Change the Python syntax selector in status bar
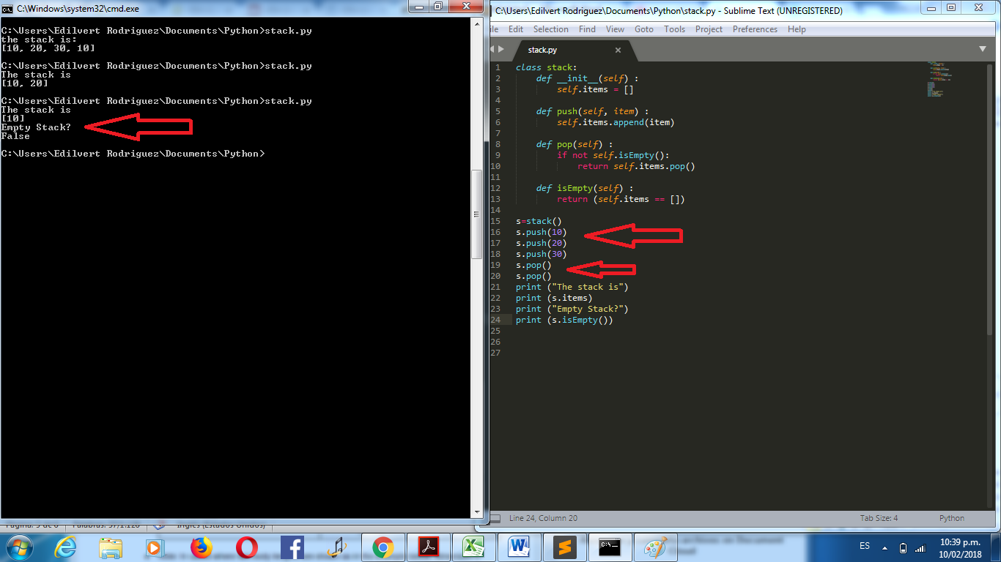This screenshot has height=562, width=1001. point(952,518)
